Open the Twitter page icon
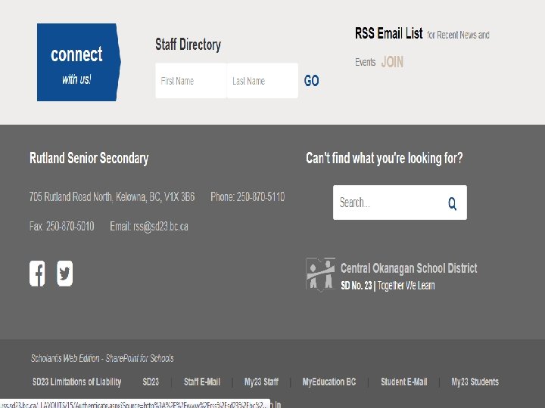The width and height of the screenshot is (545, 408). point(65,274)
